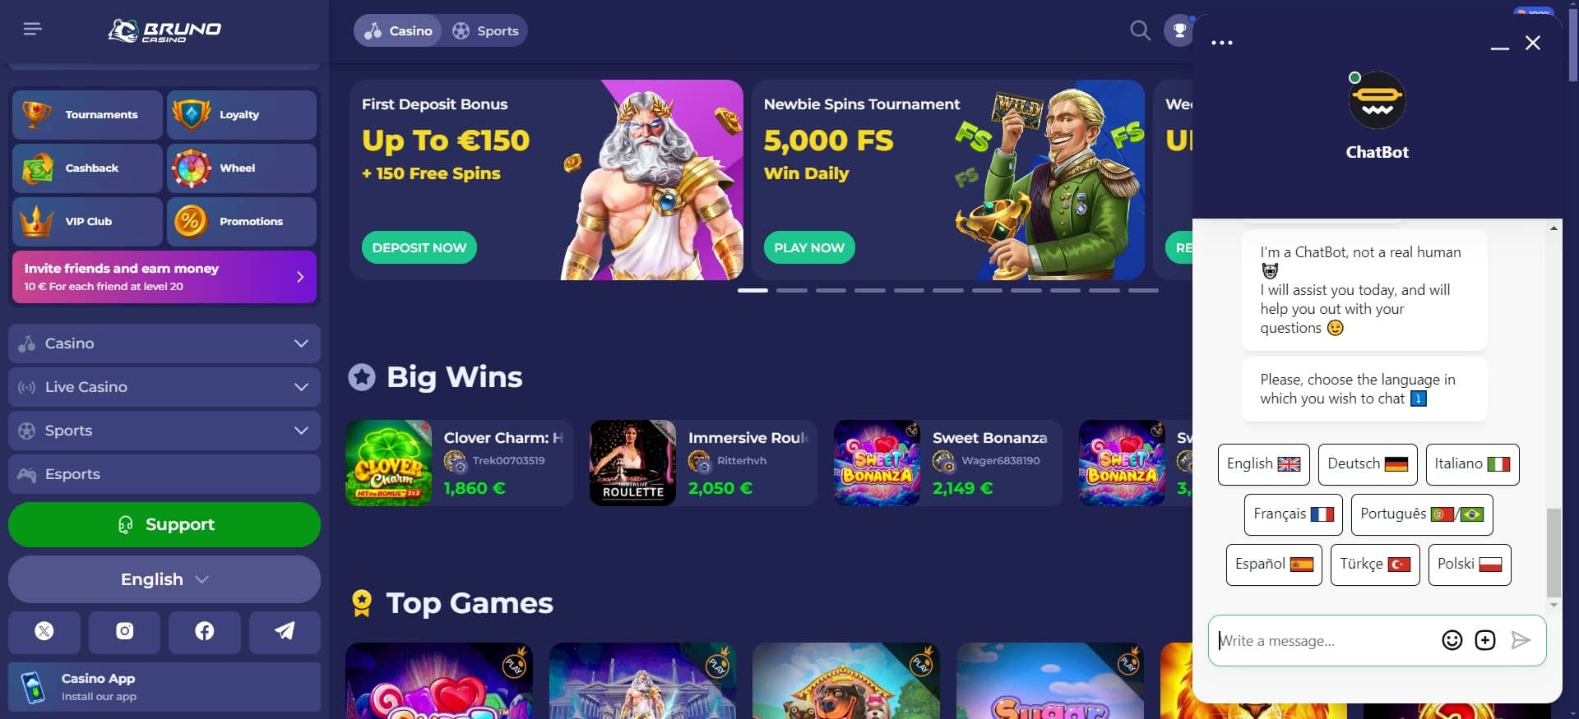
Task: Expand the Sports sidebar section
Action: 164,431
